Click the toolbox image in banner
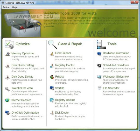This screenshot has height=131, width=140. (x=23, y=24)
